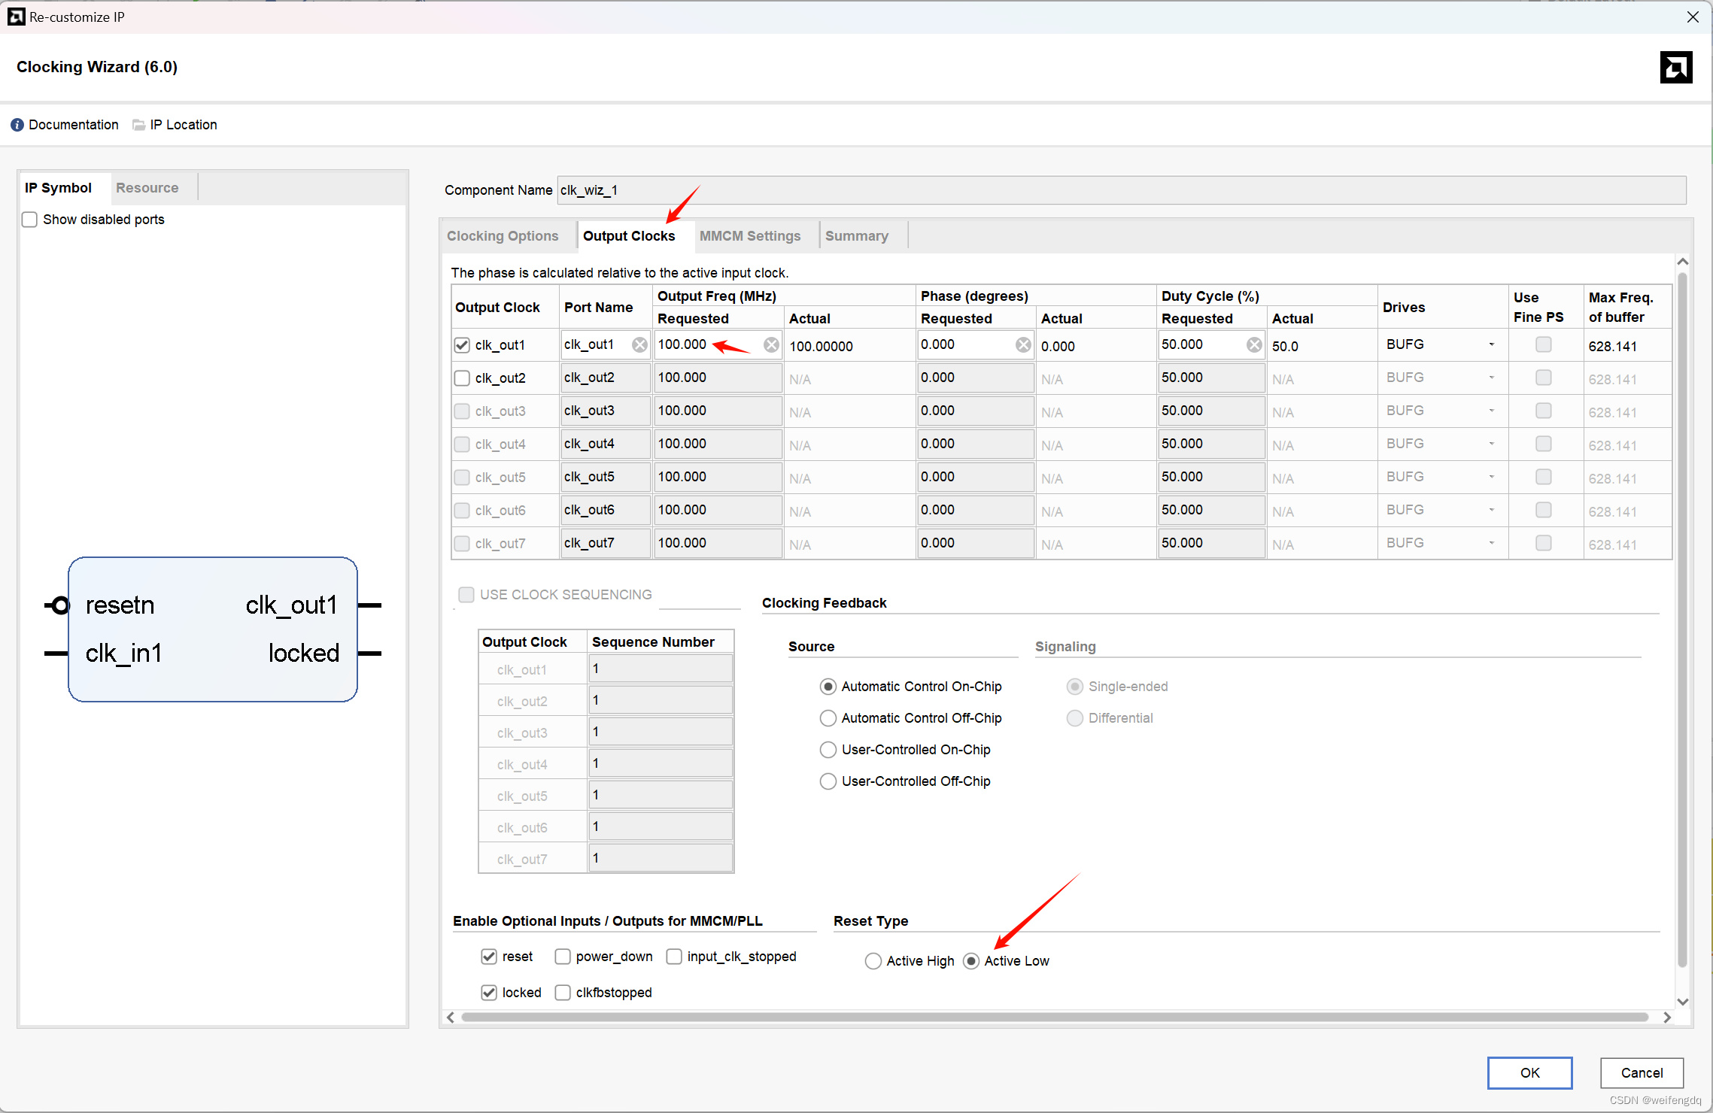Enable the input_clk_stopped option
Screen dimensions: 1713x1113
pos(674,957)
